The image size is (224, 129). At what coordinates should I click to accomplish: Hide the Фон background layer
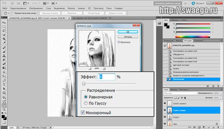pos(165,124)
